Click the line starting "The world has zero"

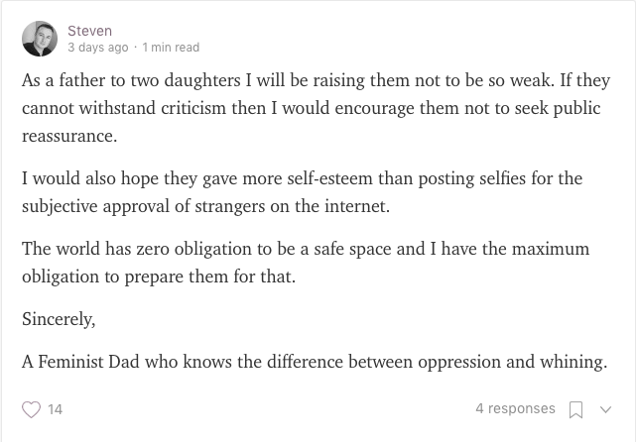[x=306, y=248]
